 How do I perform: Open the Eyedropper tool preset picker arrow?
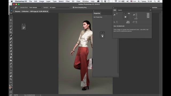18,8
